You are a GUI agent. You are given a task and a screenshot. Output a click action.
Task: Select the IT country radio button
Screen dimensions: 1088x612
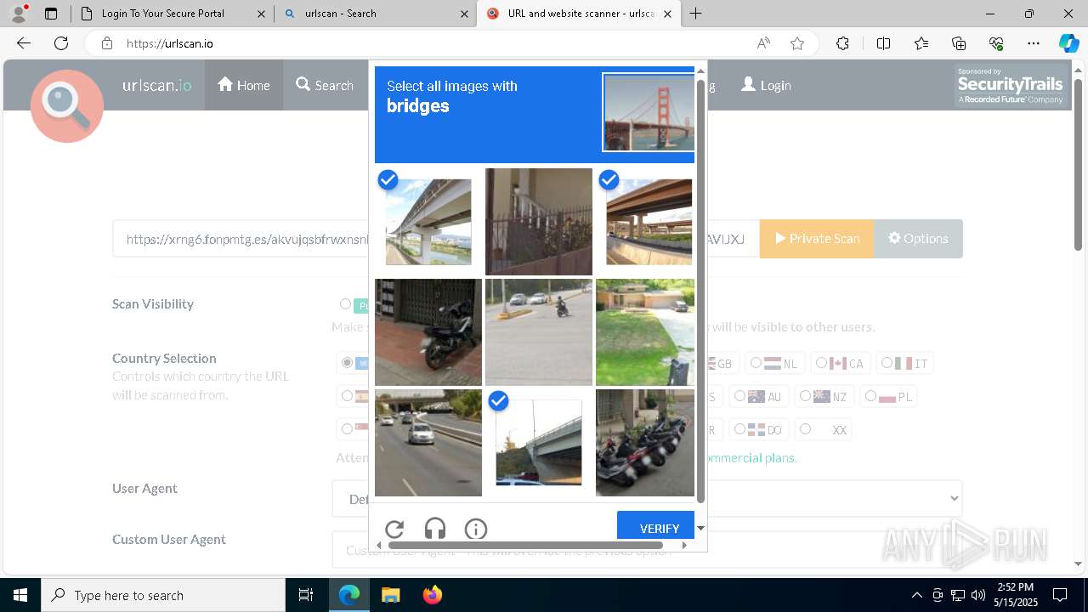click(887, 363)
